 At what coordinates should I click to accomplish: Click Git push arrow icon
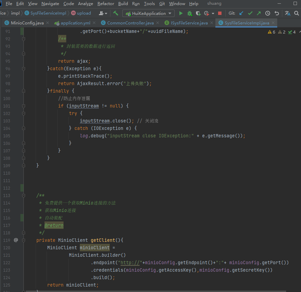tap(259, 13)
